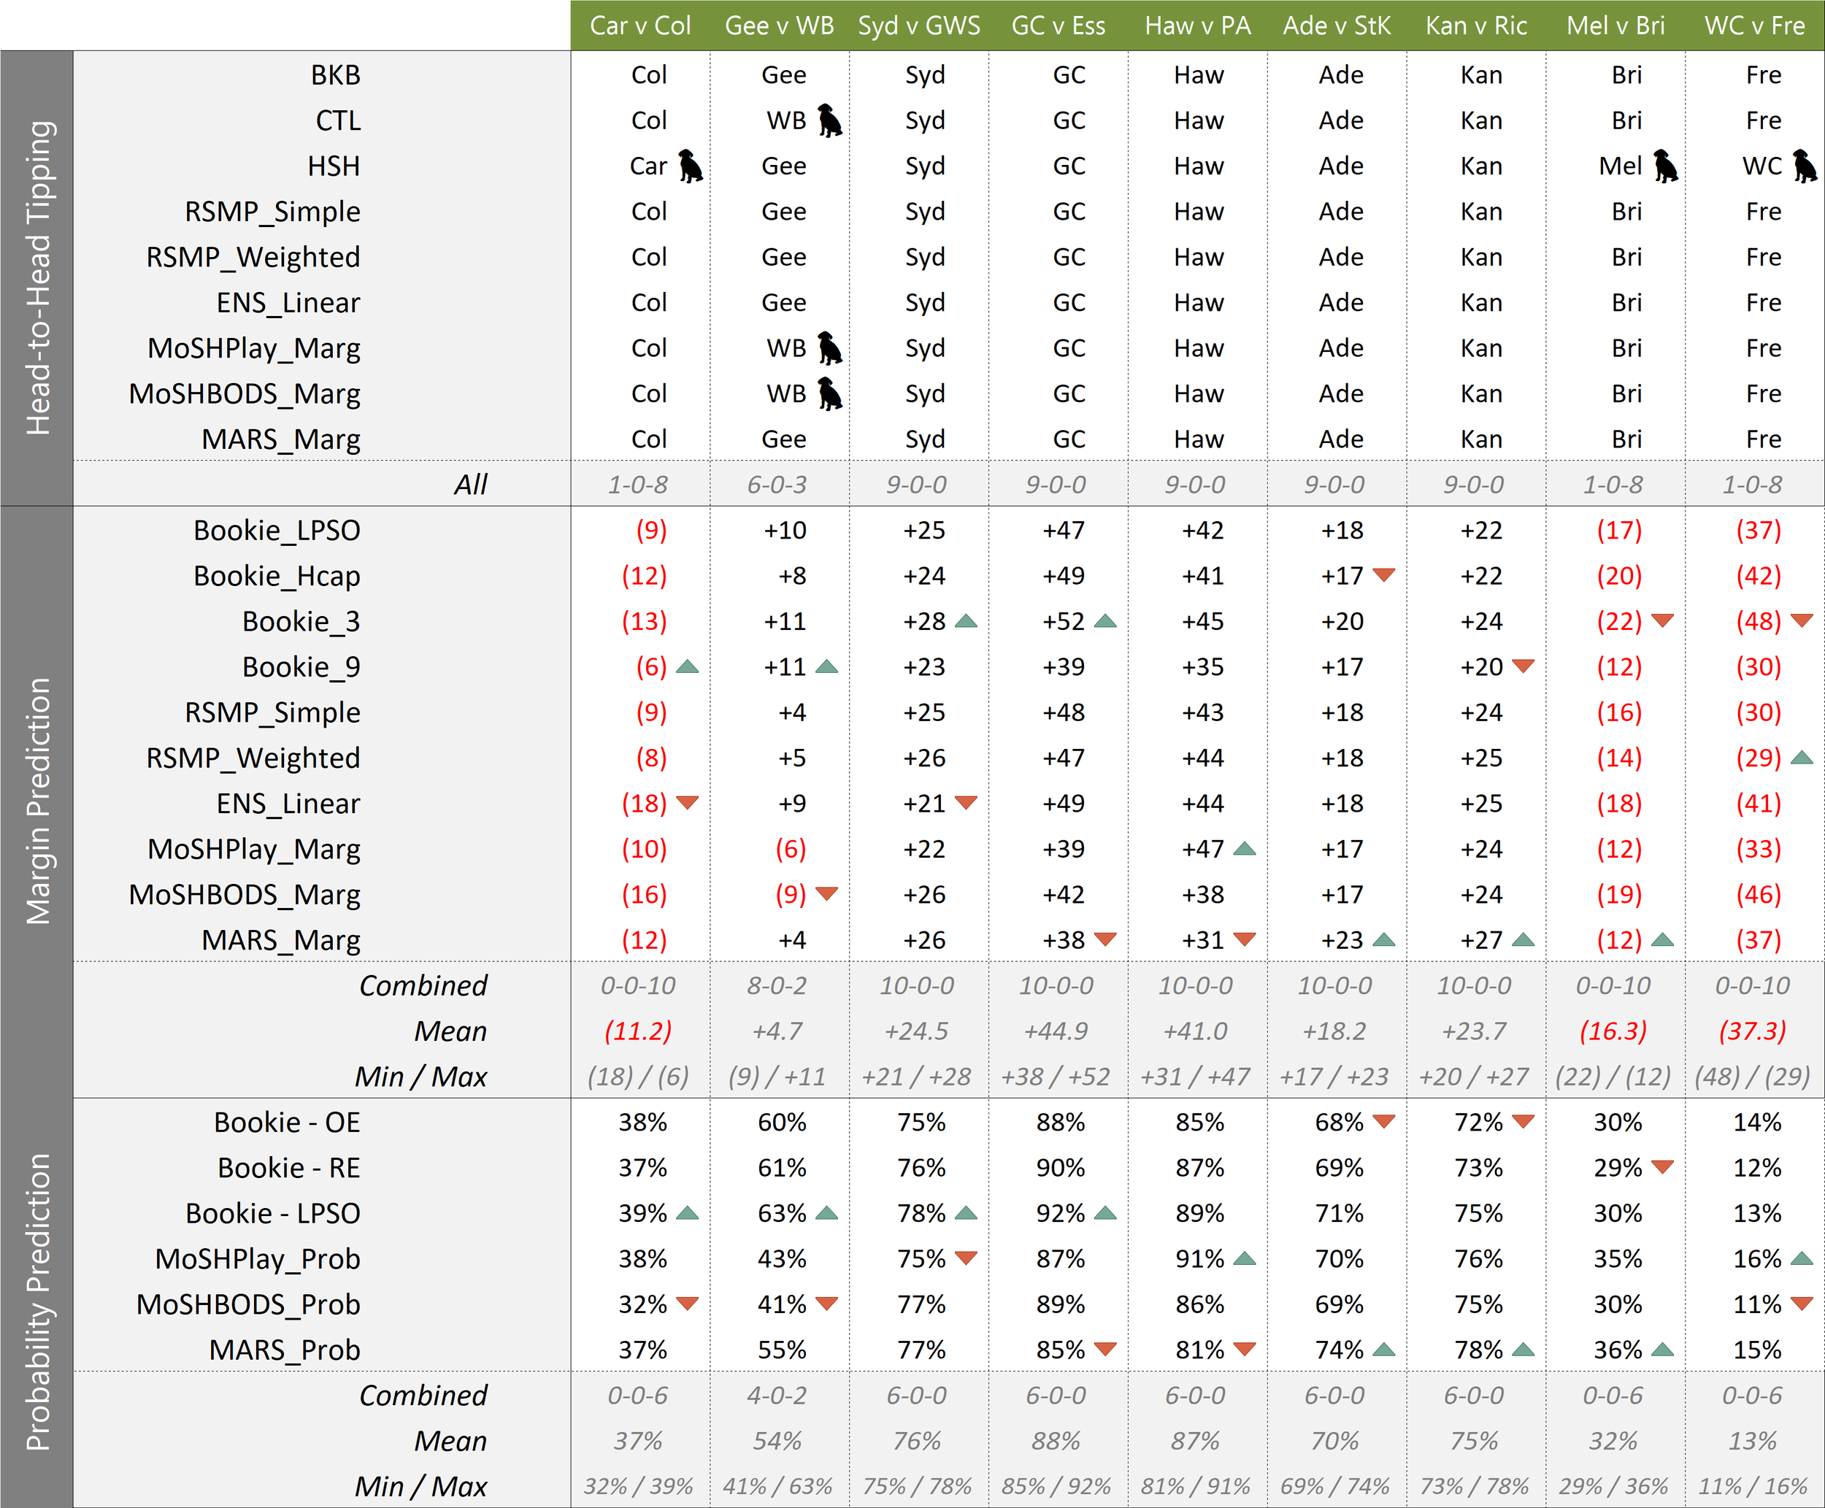
Task: Click green up arrow beside Bookie_9 (6) margin
Action: click(687, 667)
